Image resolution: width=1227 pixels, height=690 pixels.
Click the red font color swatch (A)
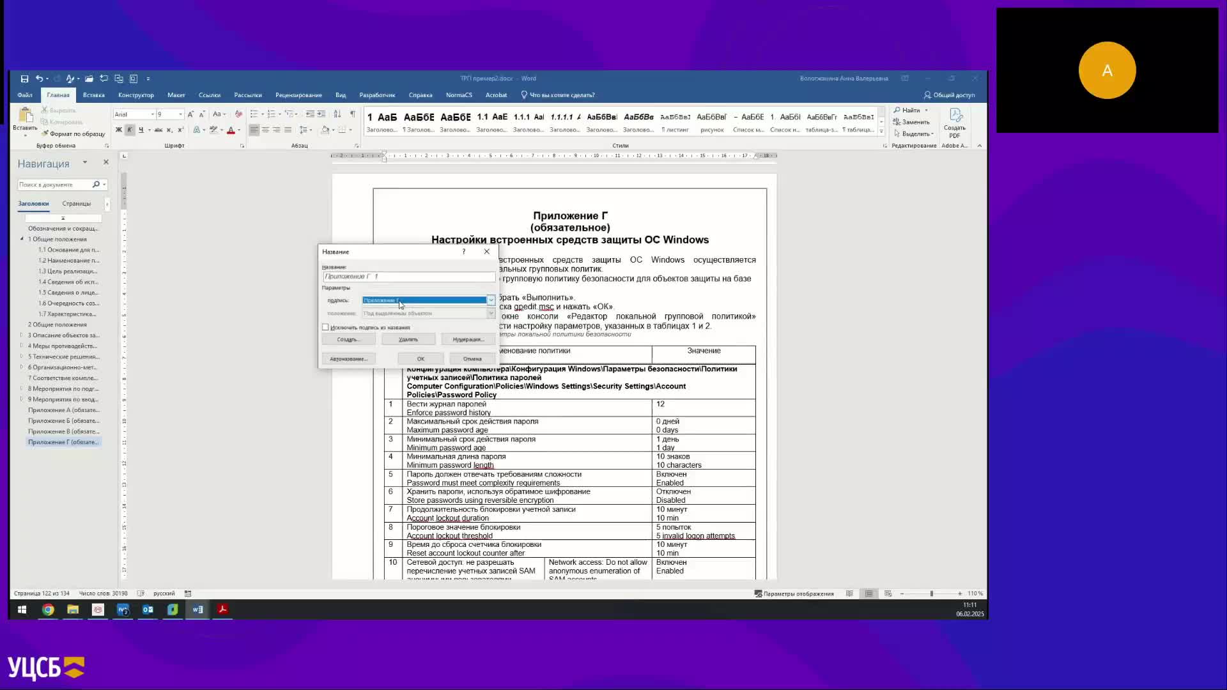[x=231, y=130]
